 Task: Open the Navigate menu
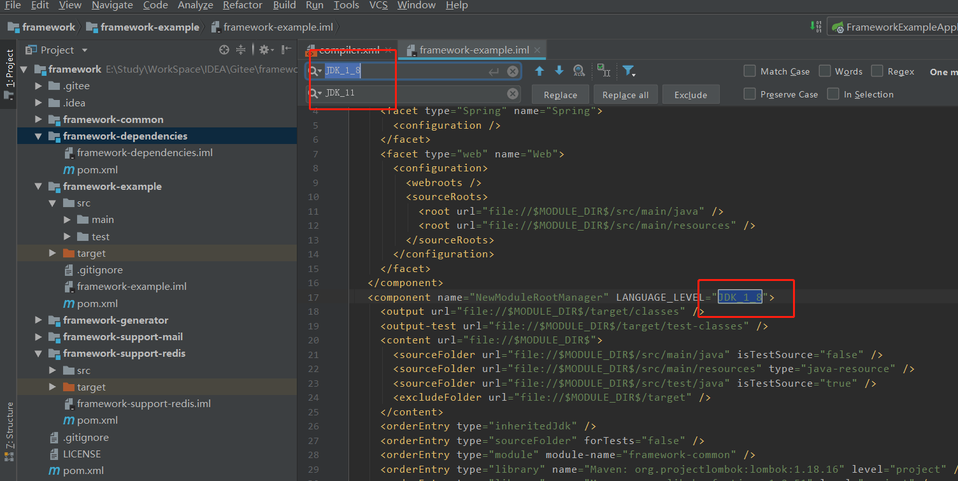(x=113, y=5)
